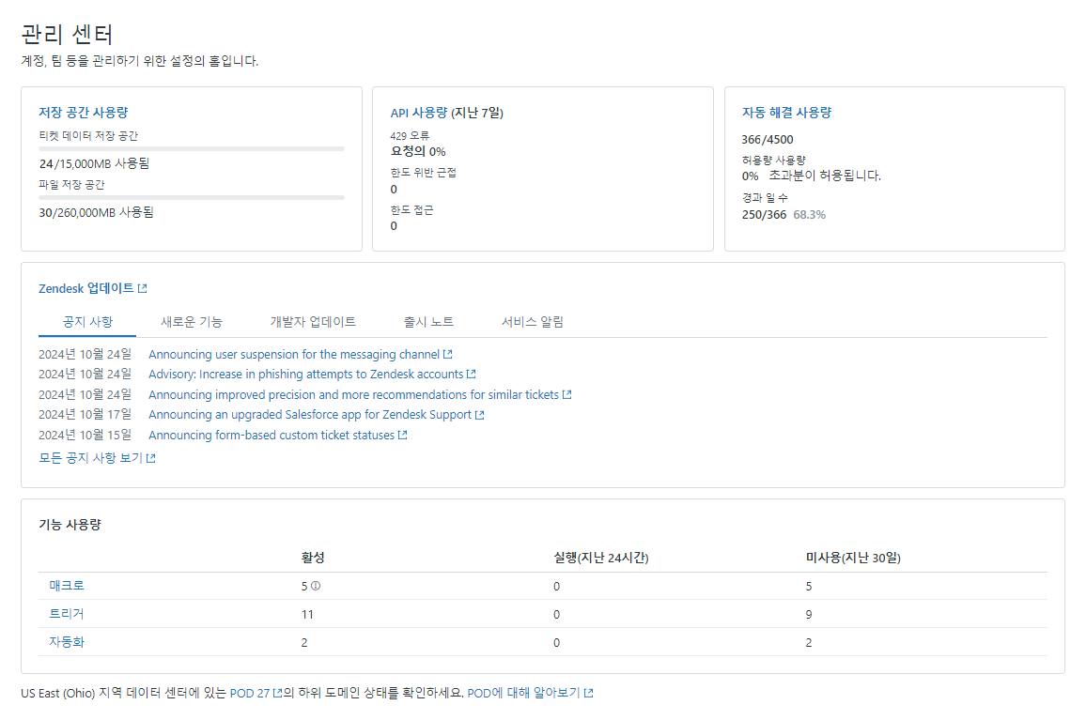The width and height of the screenshot is (1086, 720).
Task: Click external icon after POD에 대해 알아보기
Action: click(x=589, y=693)
